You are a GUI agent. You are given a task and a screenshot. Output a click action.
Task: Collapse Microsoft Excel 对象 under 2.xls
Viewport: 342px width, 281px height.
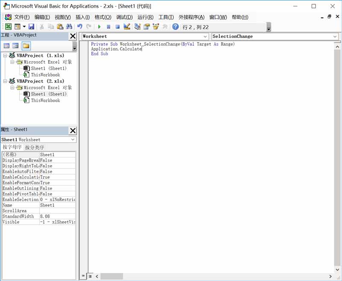coord(12,88)
